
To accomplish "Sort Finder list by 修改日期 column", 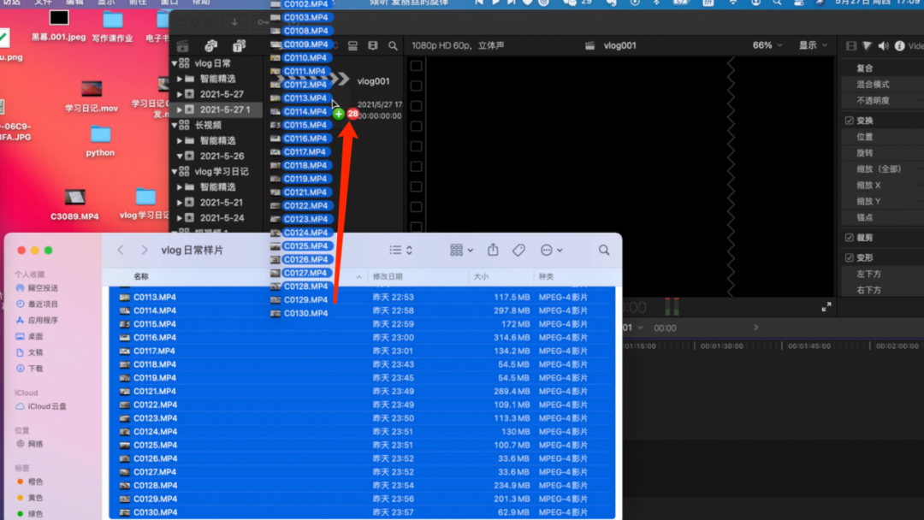I will tap(388, 276).
